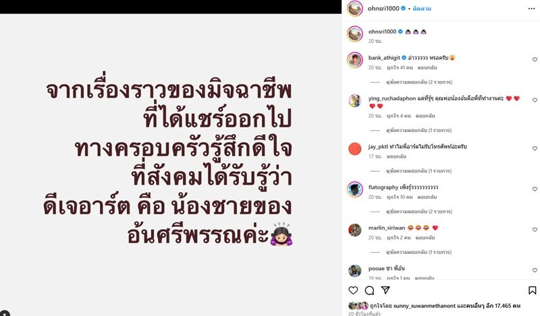Like bank_athigit's comment
Viewport: 540px width, 316px height.
(535, 59)
